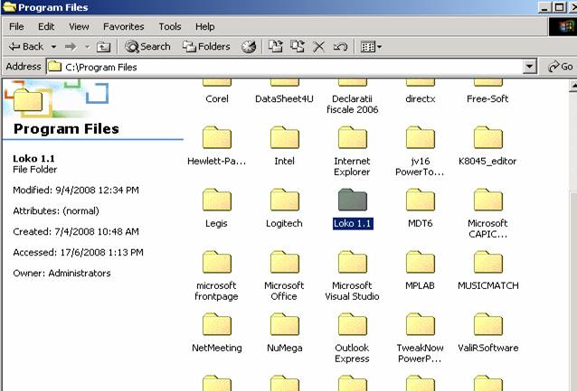Select the Microsoft CAPIC... folder icon
577x391 pixels.
click(x=488, y=200)
